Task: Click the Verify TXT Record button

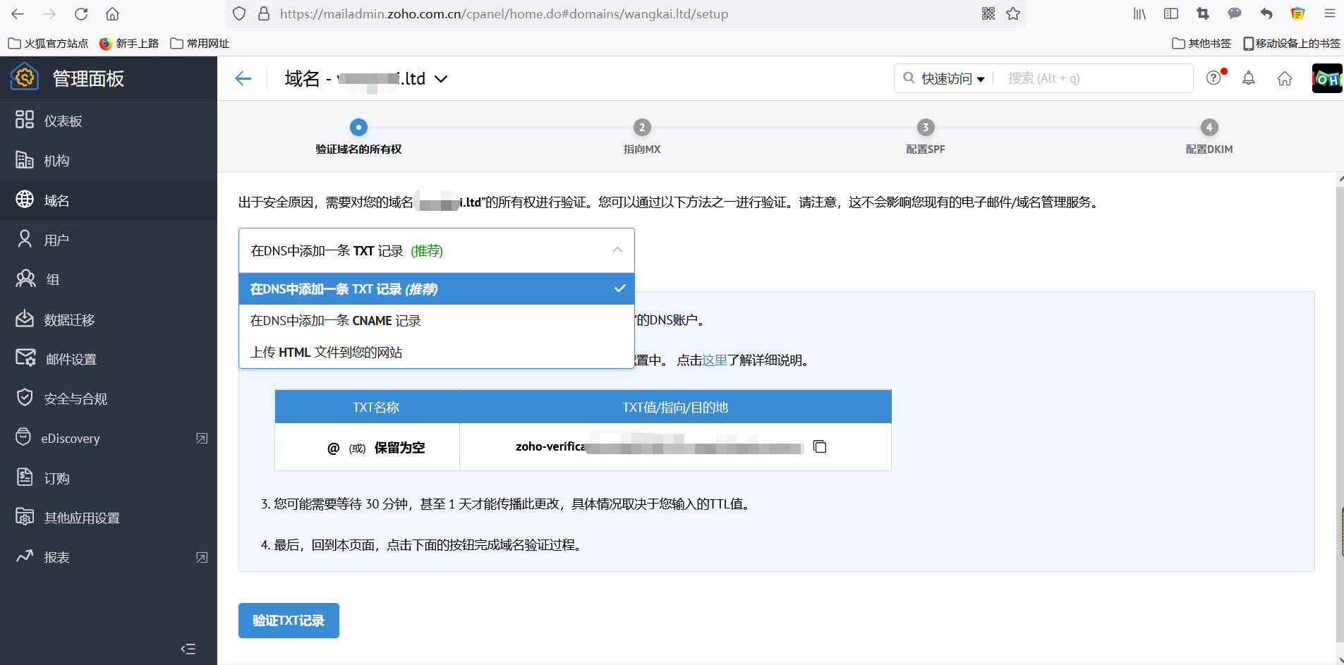Action: tap(289, 621)
